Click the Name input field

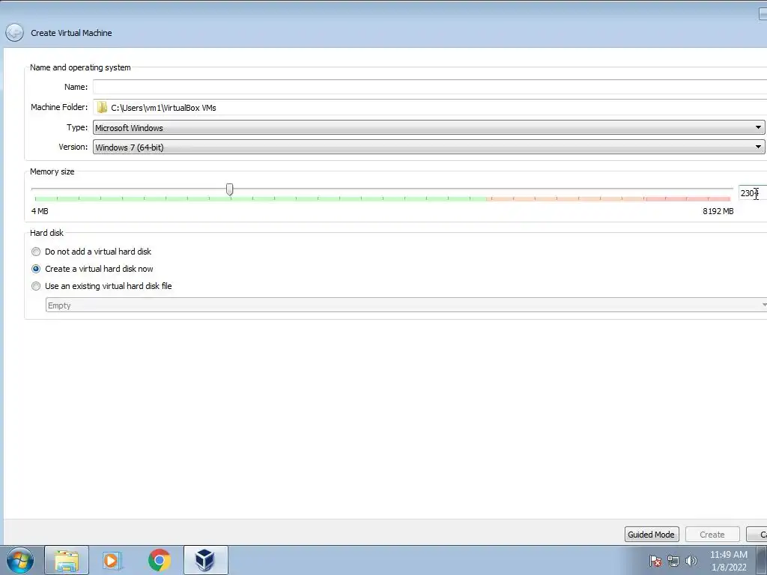click(430, 87)
